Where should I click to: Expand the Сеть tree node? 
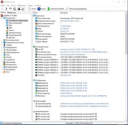[x=2, y=55]
